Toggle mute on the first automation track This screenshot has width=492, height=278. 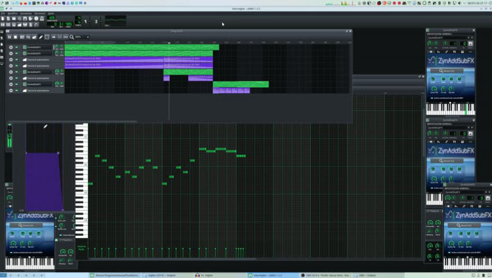pos(17,60)
